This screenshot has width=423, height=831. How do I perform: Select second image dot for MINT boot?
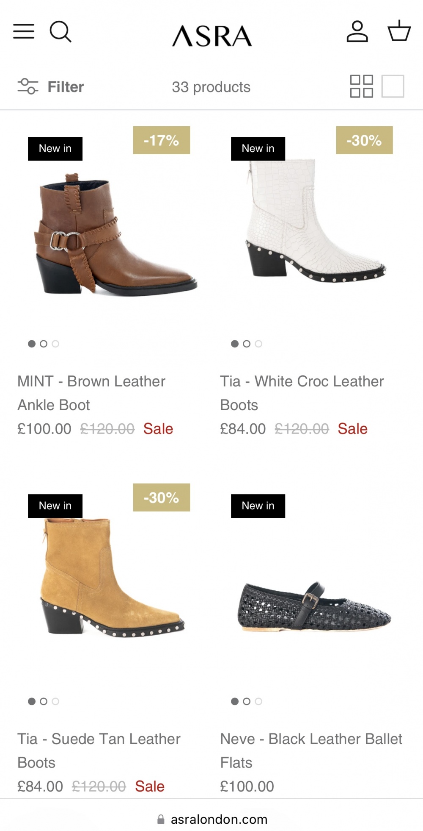[x=44, y=344]
